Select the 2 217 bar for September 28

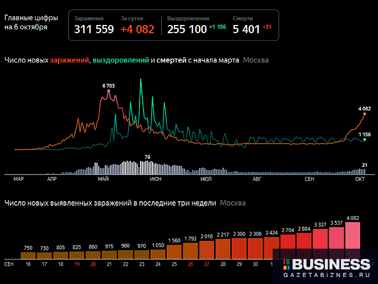click(x=223, y=249)
